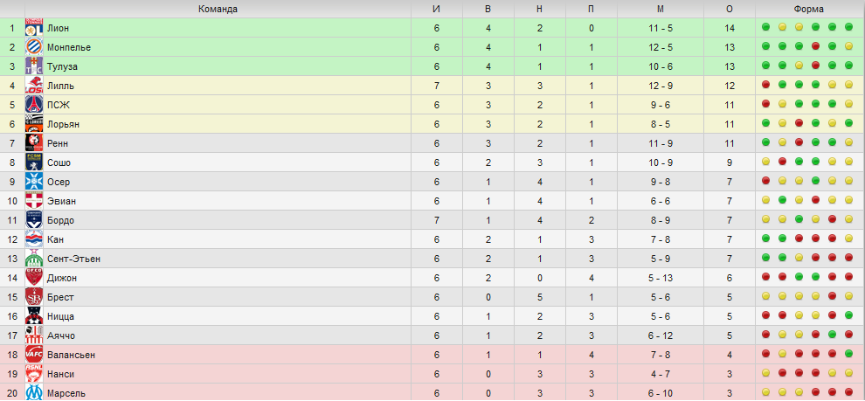Screen dimensions: 865x401
Task: Click the Лилль club emblem
Action: pos(34,86)
